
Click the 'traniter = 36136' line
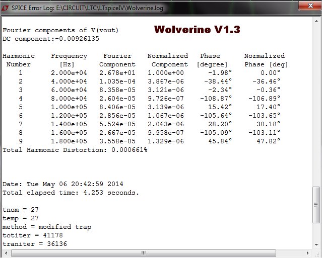click(x=35, y=244)
